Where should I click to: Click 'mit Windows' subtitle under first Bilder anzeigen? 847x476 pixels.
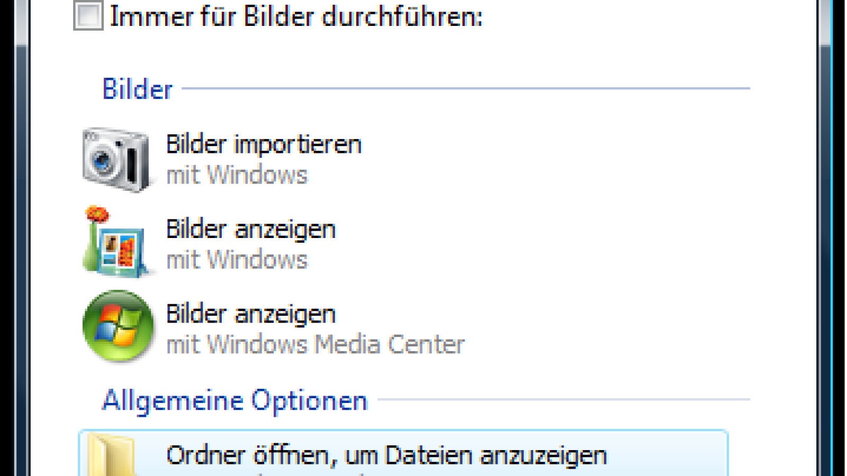[237, 260]
